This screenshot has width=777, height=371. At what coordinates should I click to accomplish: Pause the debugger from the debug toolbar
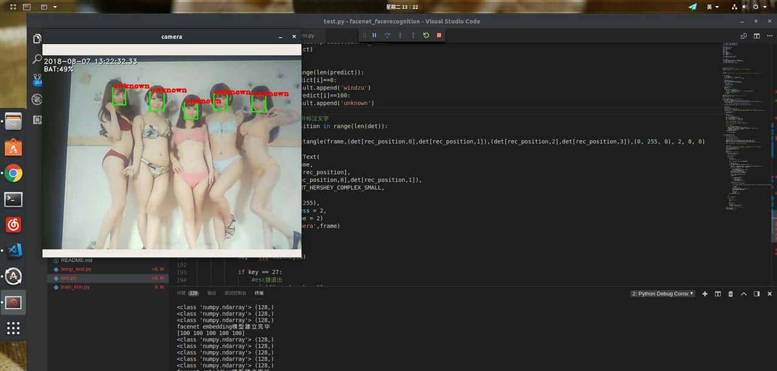coord(374,35)
